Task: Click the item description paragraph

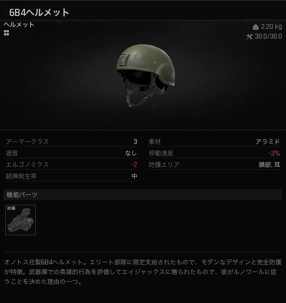Action: (143, 272)
